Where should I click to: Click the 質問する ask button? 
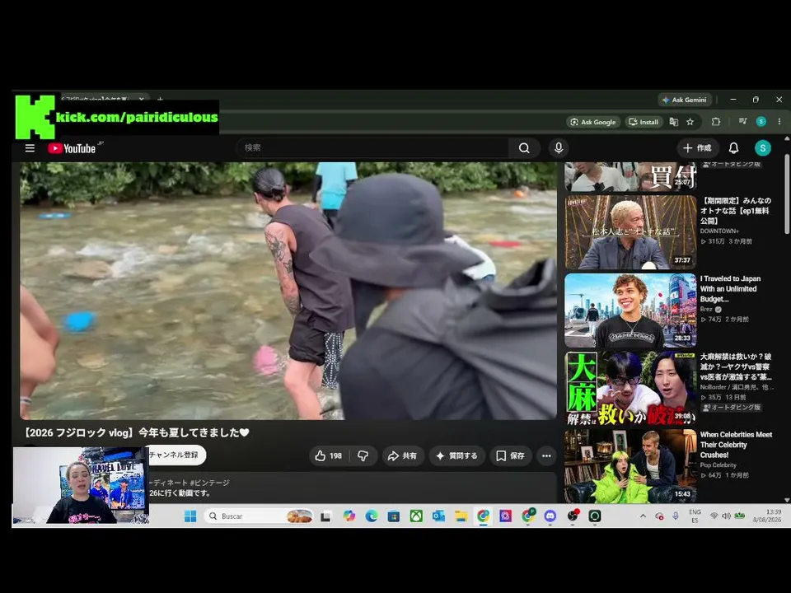click(456, 455)
